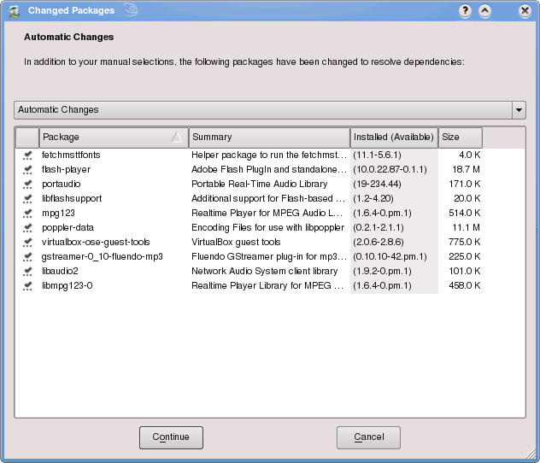
Task: Click version '(2.0.6-2.8.6)'
Action: (x=379, y=243)
